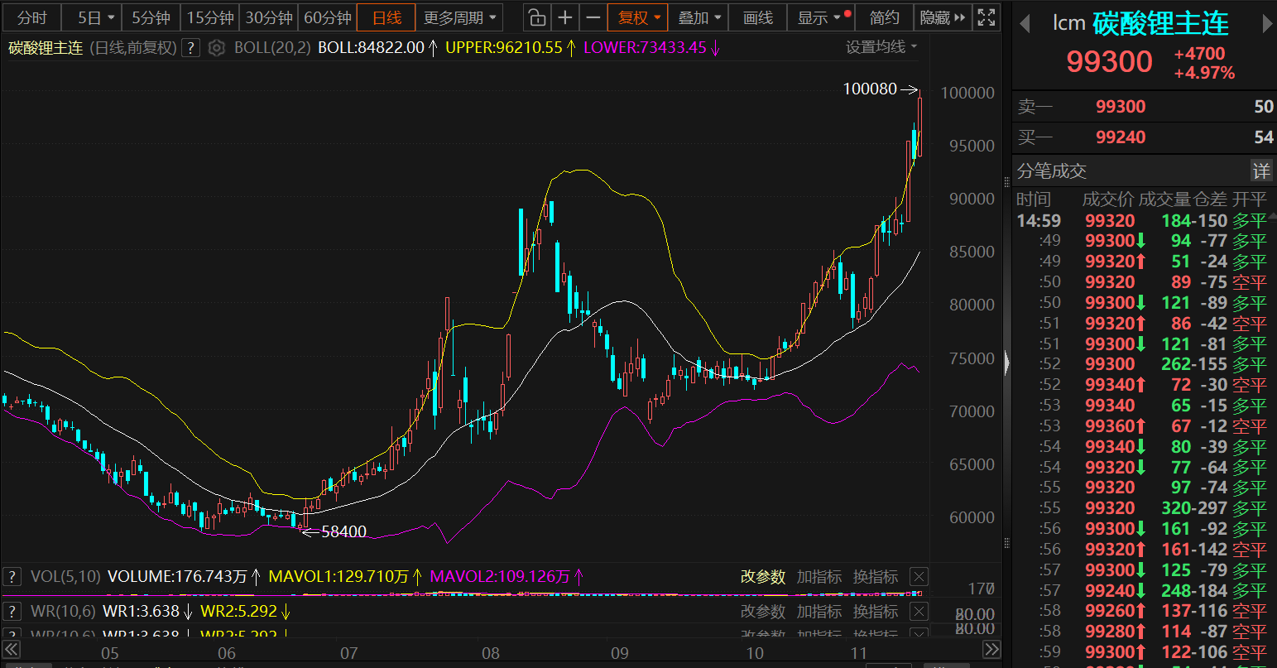Image resolution: width=1277 pixels, height=668 pixels.
Task: Toggle 画线 drawing mode
Action: tap(757, 17)
